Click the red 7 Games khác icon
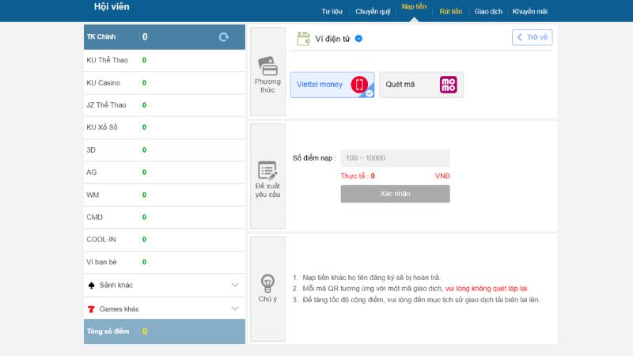The image size is (633, 356). tap(92, 309)
